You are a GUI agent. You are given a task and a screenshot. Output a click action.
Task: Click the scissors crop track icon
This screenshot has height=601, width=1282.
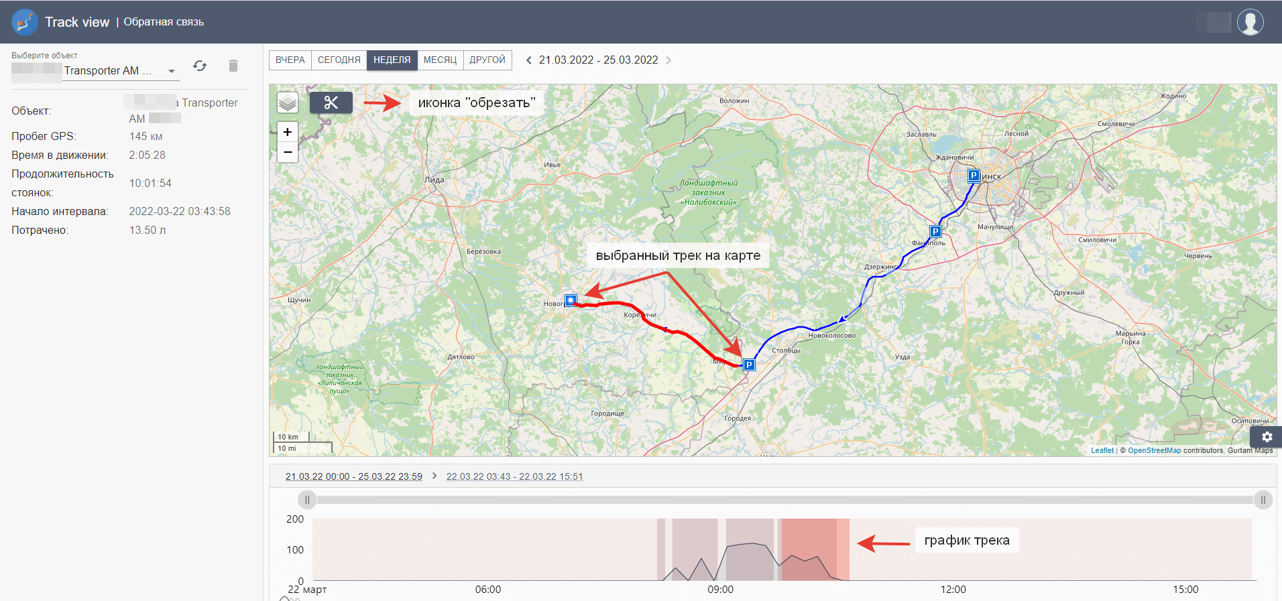(x=331, y=103)
